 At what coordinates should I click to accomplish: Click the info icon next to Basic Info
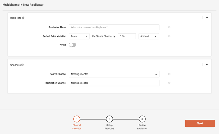(x=23, y=18)
